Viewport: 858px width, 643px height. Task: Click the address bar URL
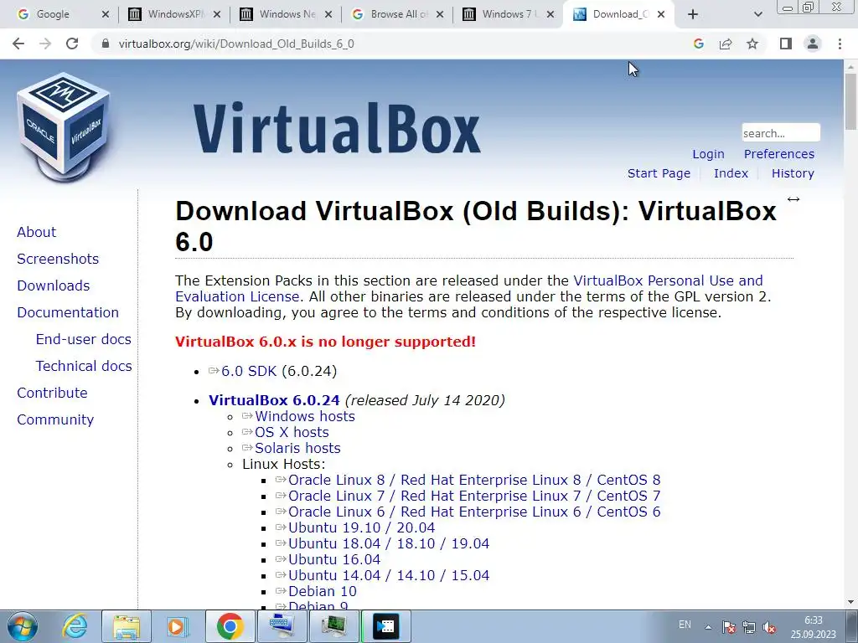pos(236,44)
